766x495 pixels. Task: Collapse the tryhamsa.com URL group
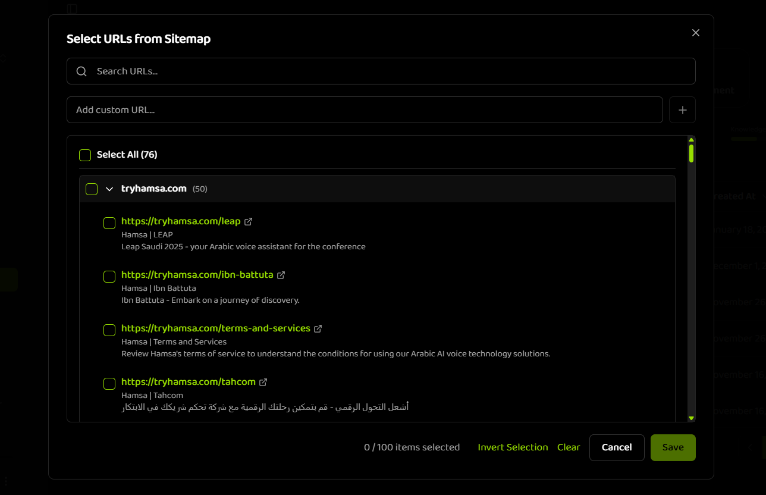[x=109, y=189]
